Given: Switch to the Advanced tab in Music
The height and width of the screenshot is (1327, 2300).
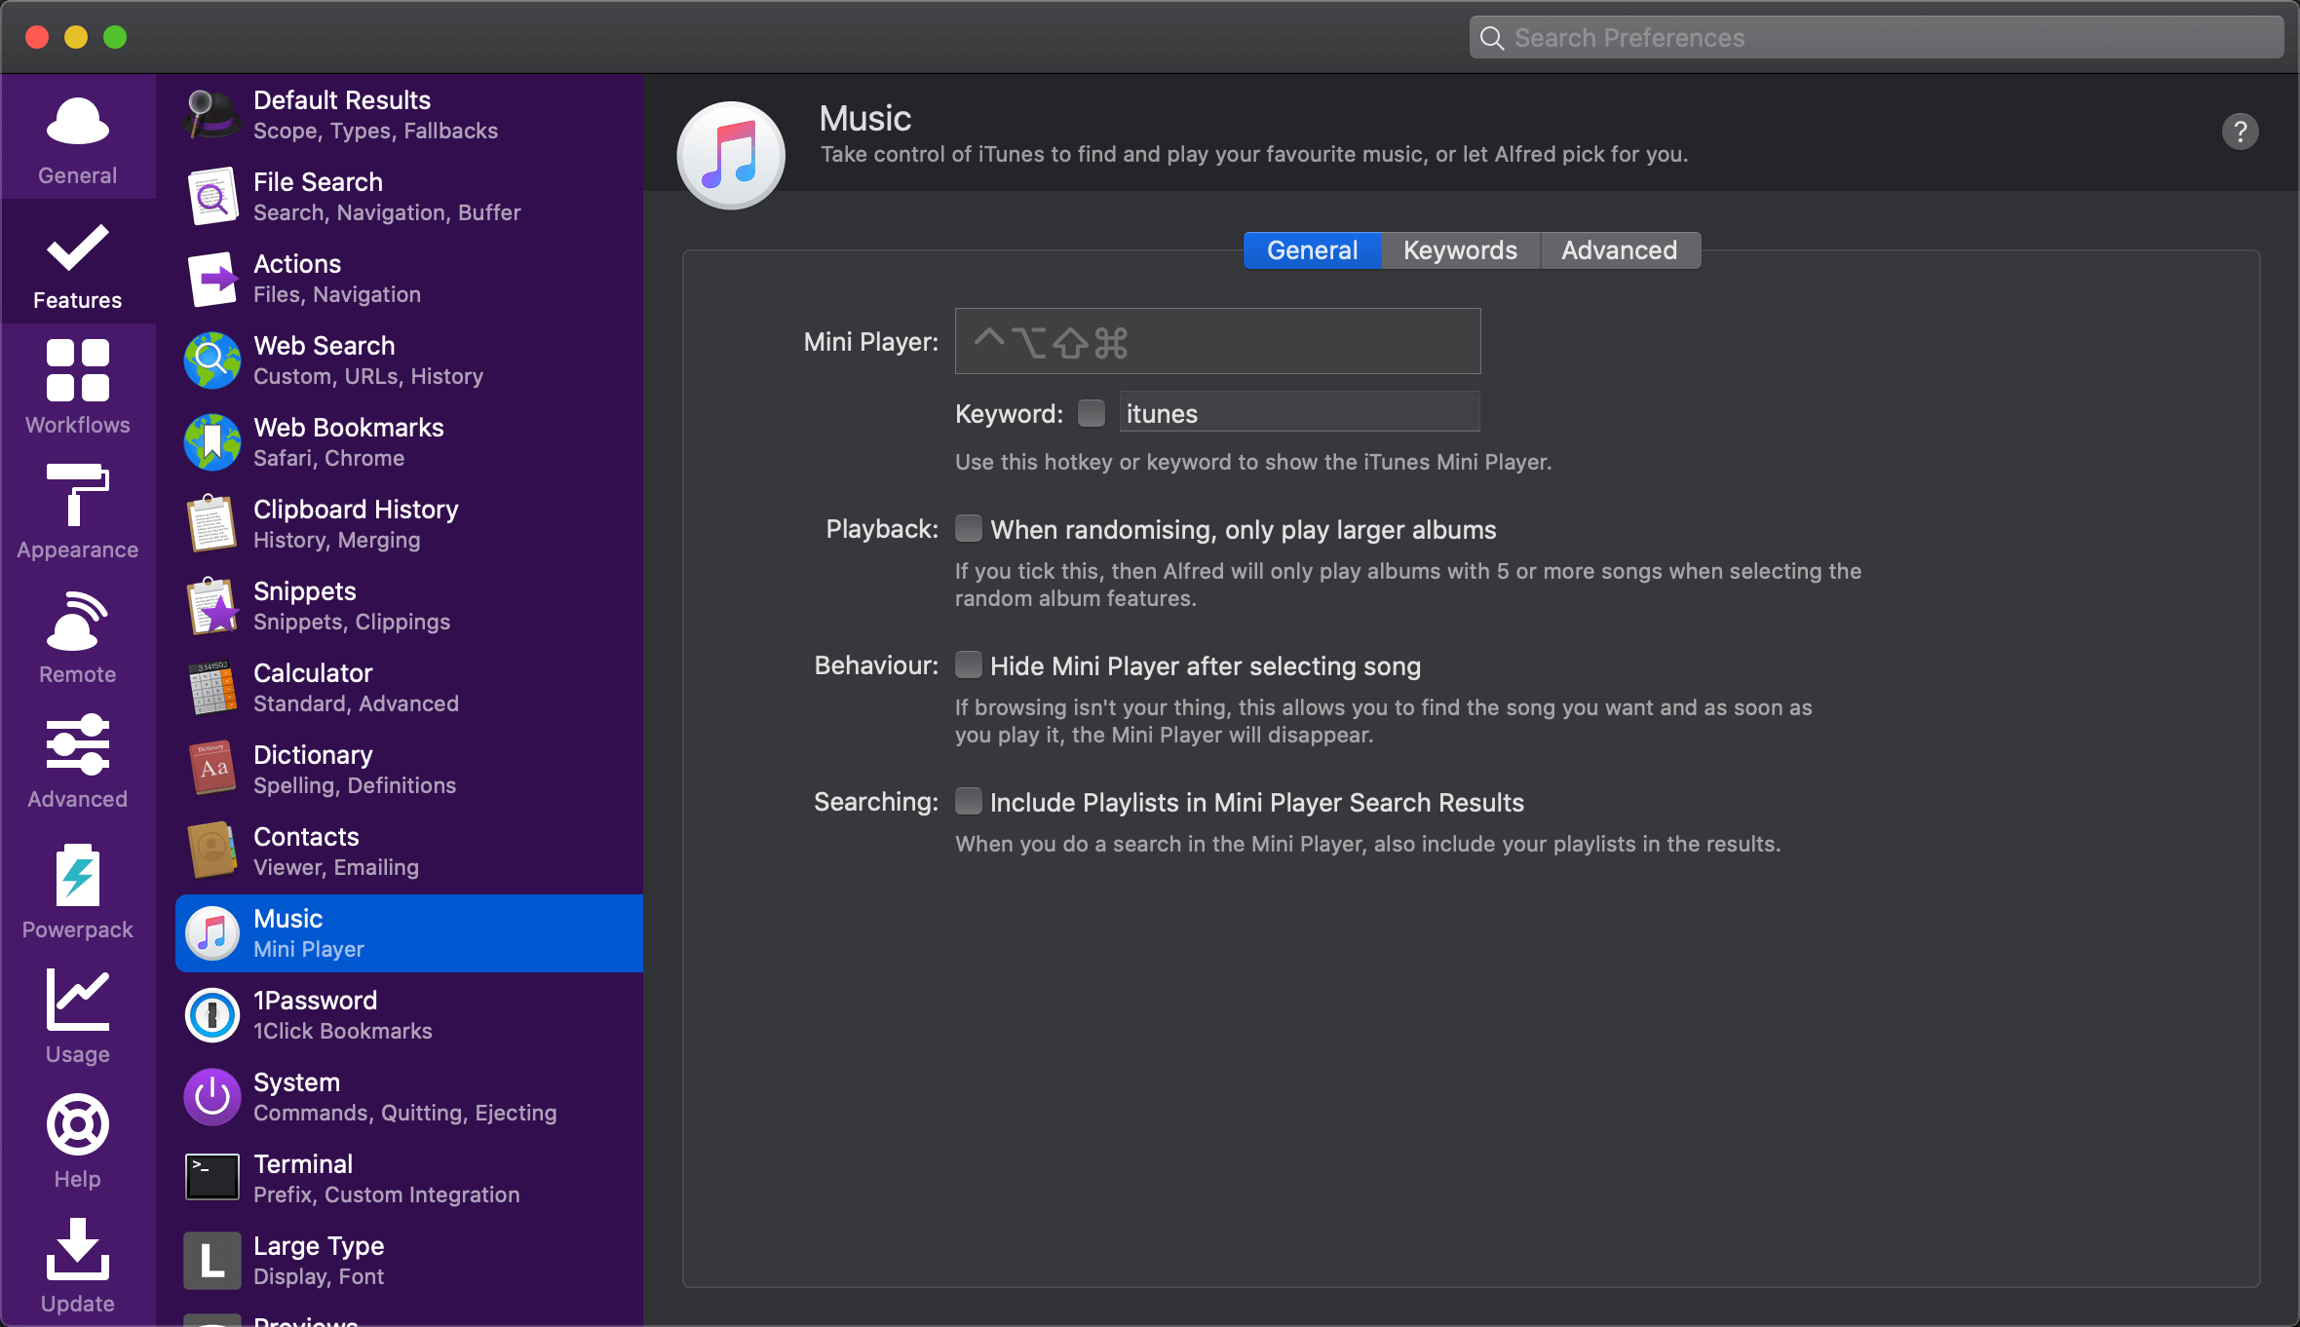Looking at the screenshot, I should point(1620,250).
